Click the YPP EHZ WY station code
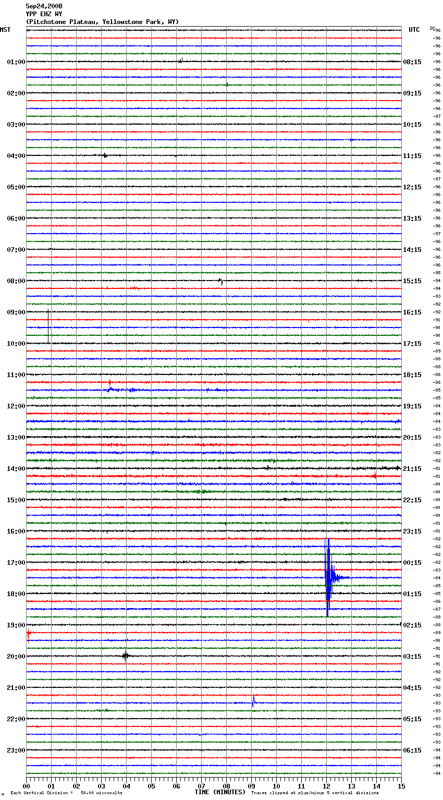This screenshot has width=443, height=800. point(44,14)
